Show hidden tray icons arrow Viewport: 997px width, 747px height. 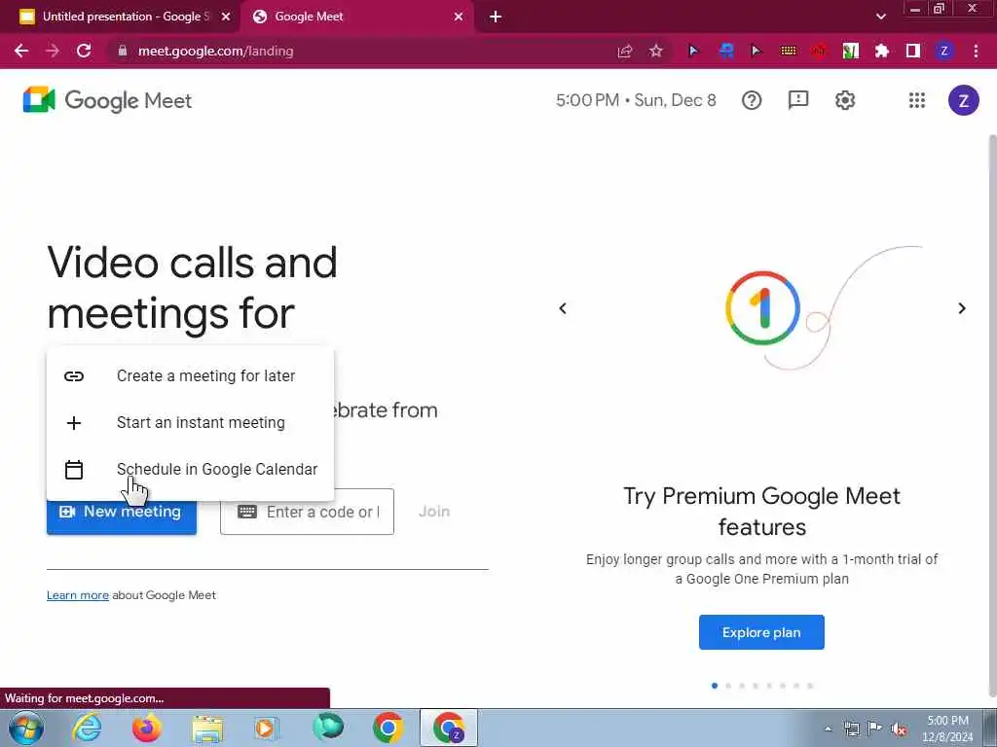click(828, 729)
